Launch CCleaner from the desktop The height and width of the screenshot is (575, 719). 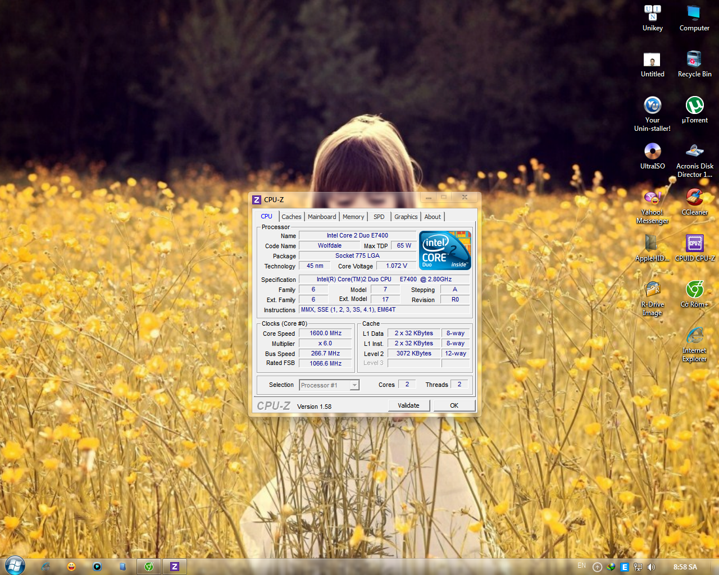tap(694, 202)
